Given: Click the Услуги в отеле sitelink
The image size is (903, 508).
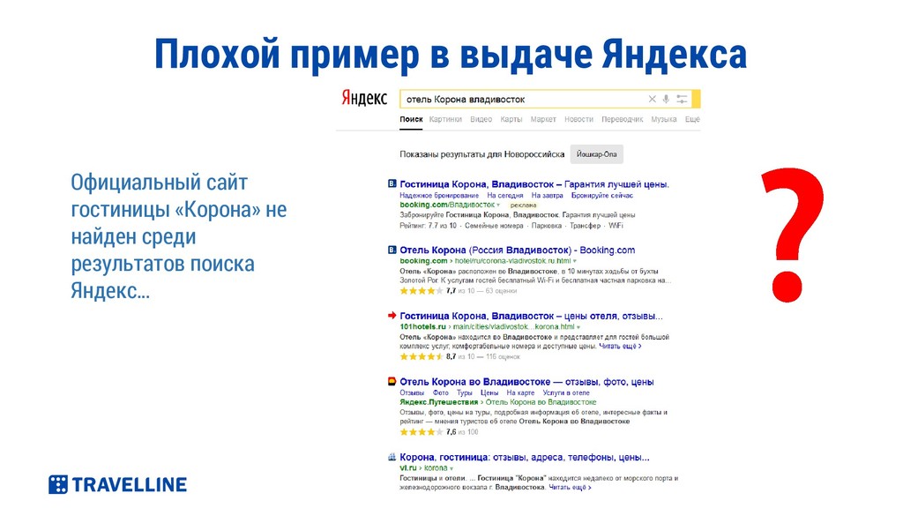Looking at the screenshot, I should pos(566,392).
